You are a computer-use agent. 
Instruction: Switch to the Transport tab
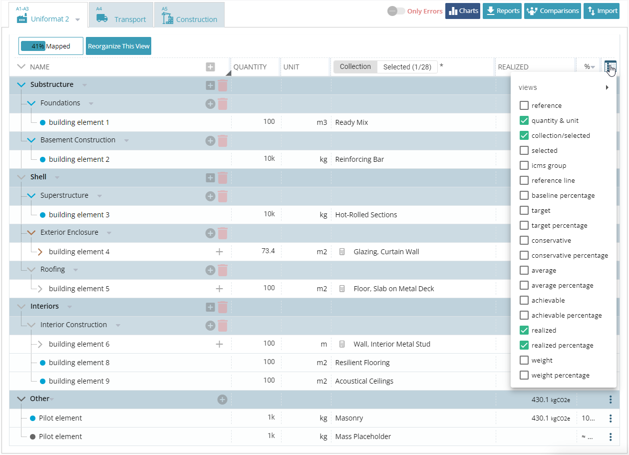tap(121, 15)
